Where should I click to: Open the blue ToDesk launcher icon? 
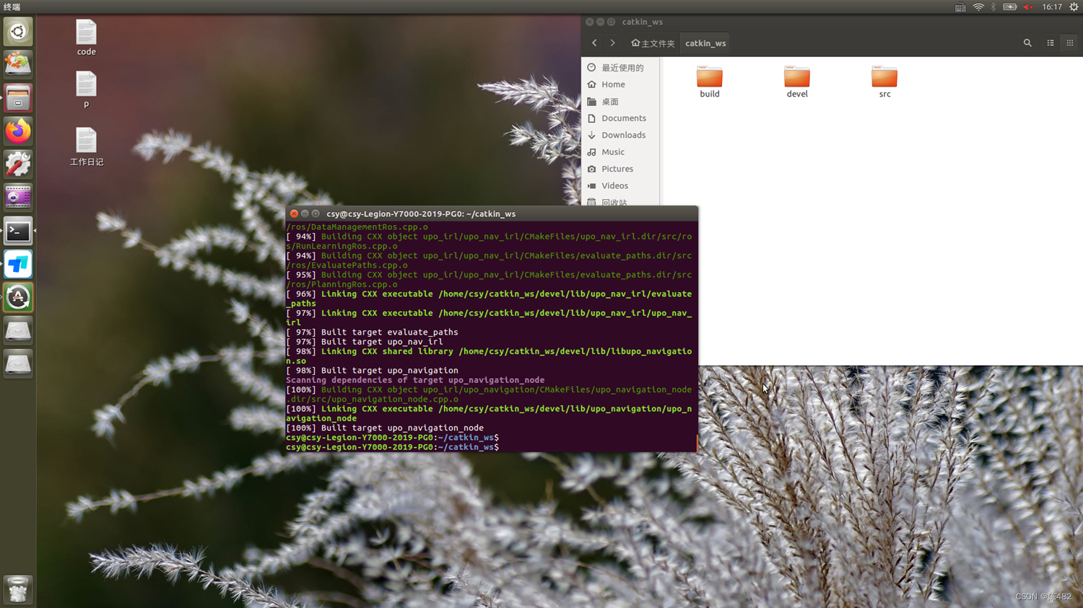pos(18,265)
